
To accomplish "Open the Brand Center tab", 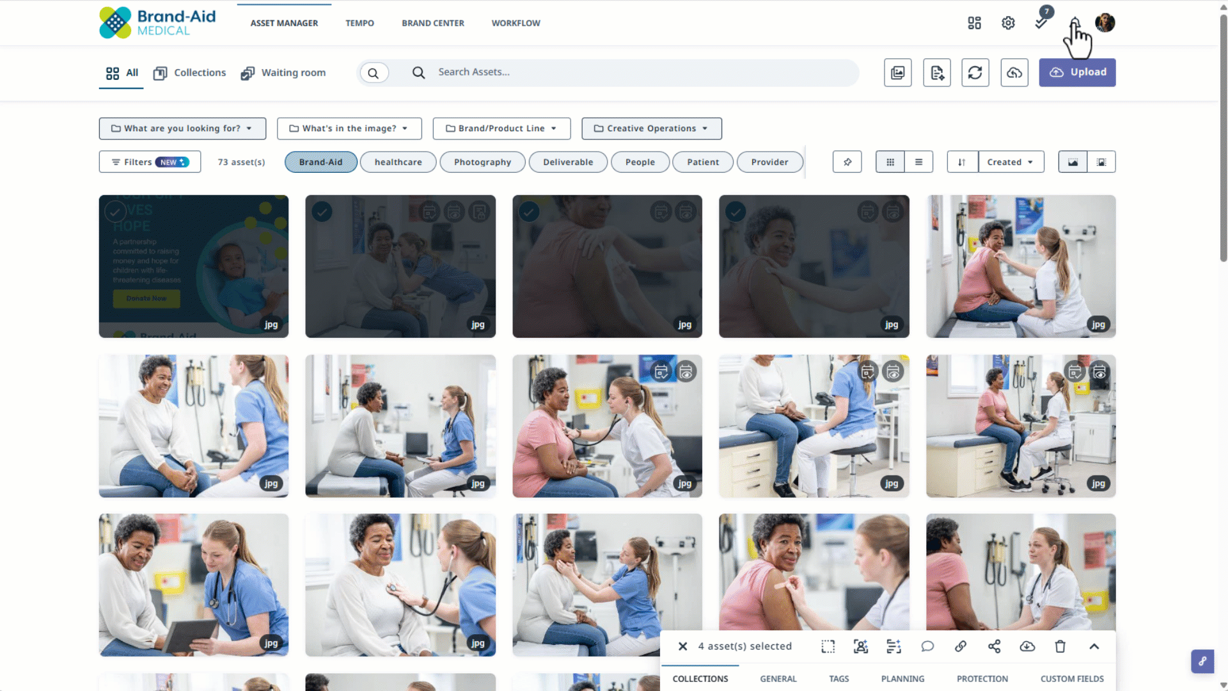I will 433,23.
